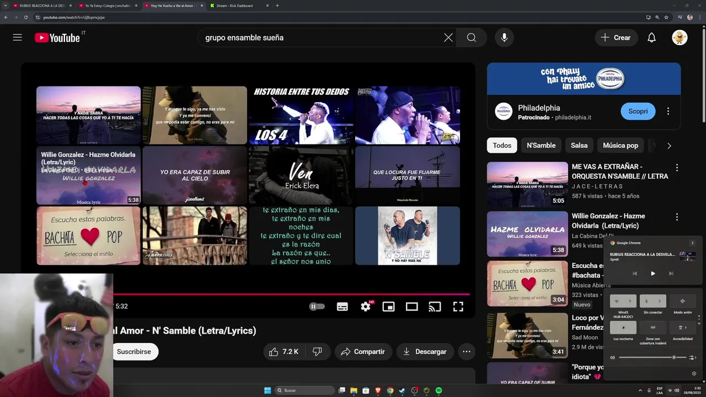
Task: Go to the YouTube home logo
Action: (x=57, y=37)
